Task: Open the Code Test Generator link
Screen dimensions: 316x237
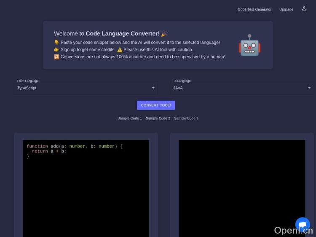Action: coord(254,9)
